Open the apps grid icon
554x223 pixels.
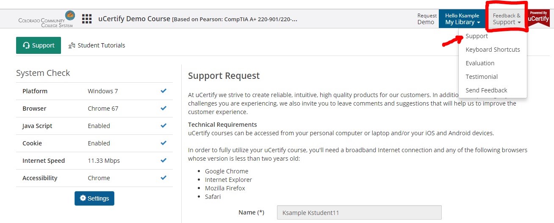pyautogui.click(x=87, y=19)
